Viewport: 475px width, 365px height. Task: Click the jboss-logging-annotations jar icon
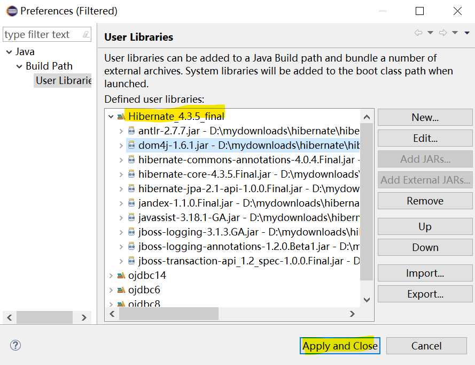pyautogui.click(x=131, y=246)
